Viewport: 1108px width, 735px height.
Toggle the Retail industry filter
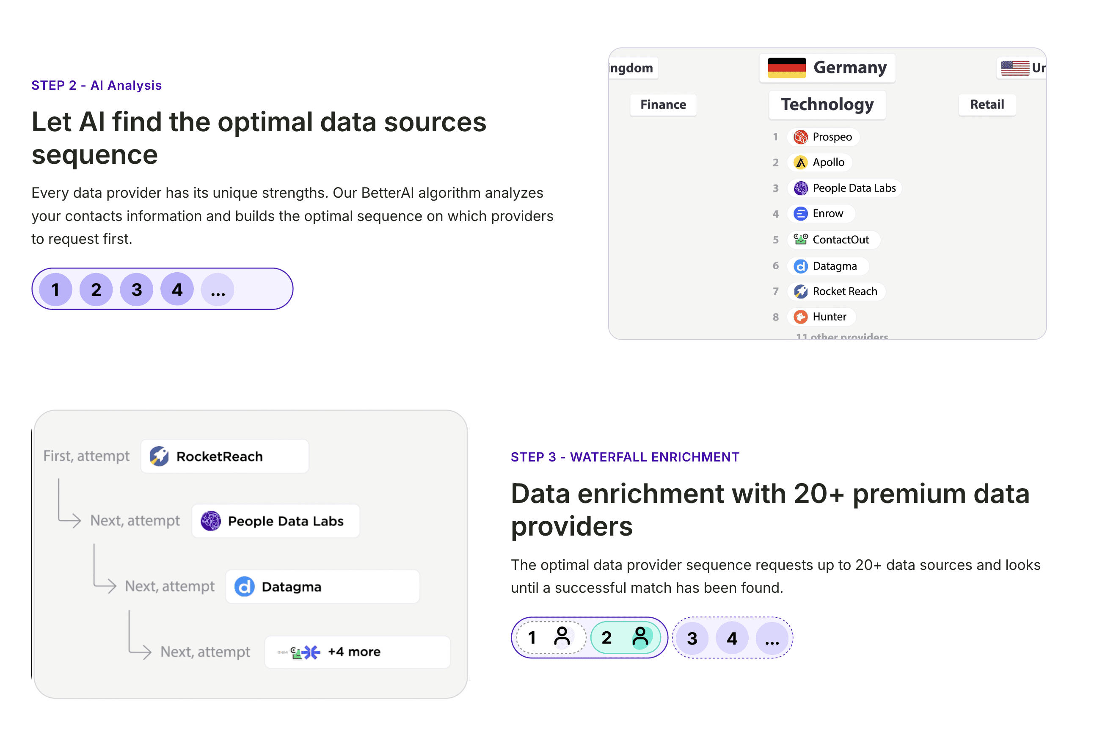click(987, 104)
